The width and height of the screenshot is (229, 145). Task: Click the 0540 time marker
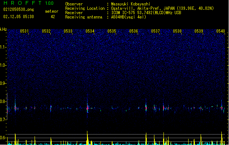tap(221, 31)
